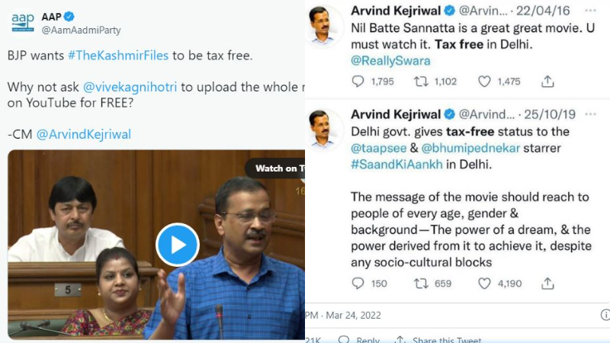The image size is (610, 343).
Task: Open reply icon on Nil Batte Sannatta tweet
Action: 358,82
